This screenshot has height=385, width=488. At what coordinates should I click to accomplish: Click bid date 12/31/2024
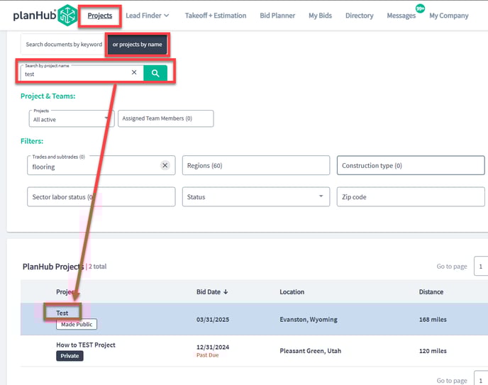213,347
